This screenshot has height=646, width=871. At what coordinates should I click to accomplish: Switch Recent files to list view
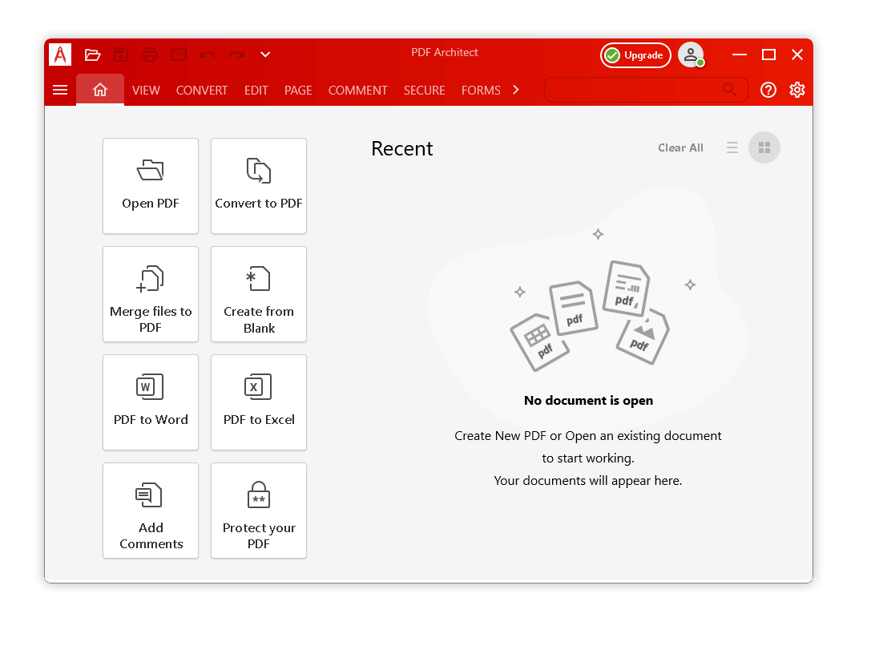(732, 147)
